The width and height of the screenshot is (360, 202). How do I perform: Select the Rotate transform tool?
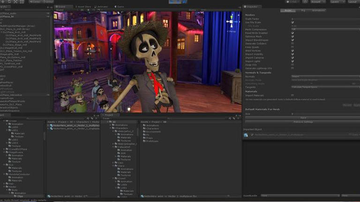pyautogui.click(x=9, y=1)
